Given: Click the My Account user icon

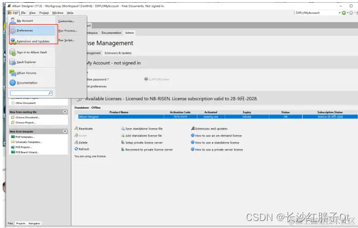Looking at the screenshot, I should 13,21.
